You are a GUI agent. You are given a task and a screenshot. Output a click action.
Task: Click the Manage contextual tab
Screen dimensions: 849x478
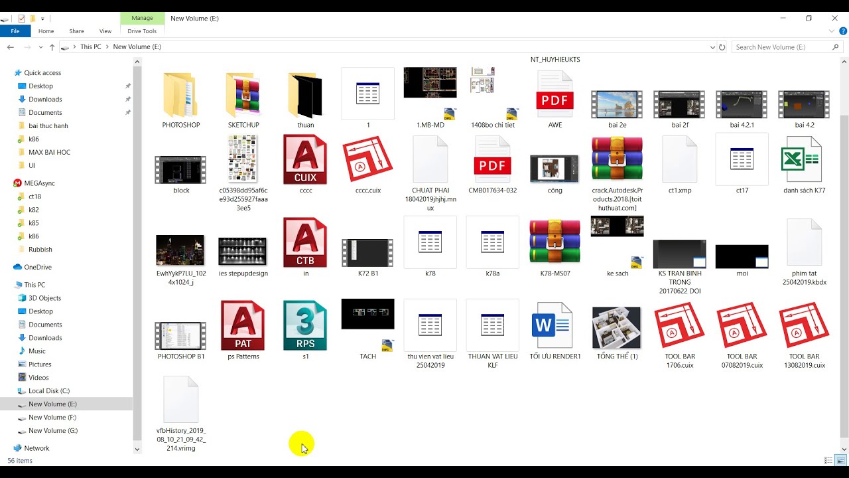pyautogui.click(x=142, y=18)
